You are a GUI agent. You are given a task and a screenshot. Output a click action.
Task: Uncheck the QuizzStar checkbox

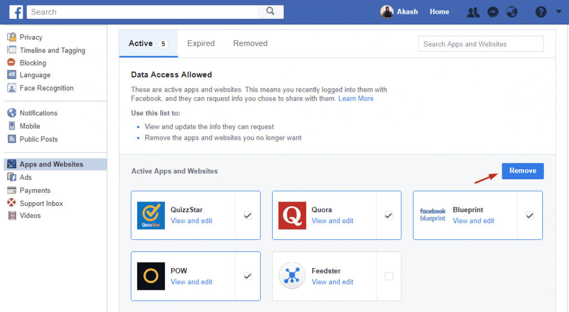click(x=248, y=215)
